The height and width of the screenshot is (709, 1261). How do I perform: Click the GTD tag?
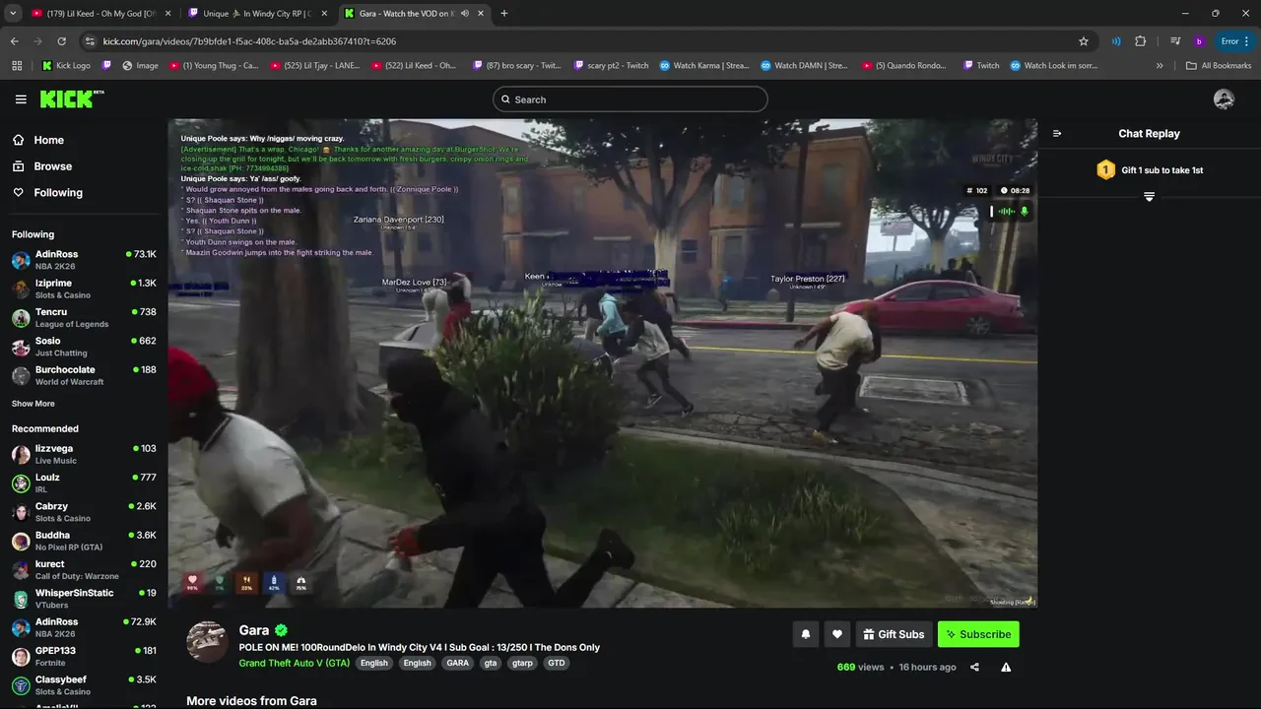557,663
